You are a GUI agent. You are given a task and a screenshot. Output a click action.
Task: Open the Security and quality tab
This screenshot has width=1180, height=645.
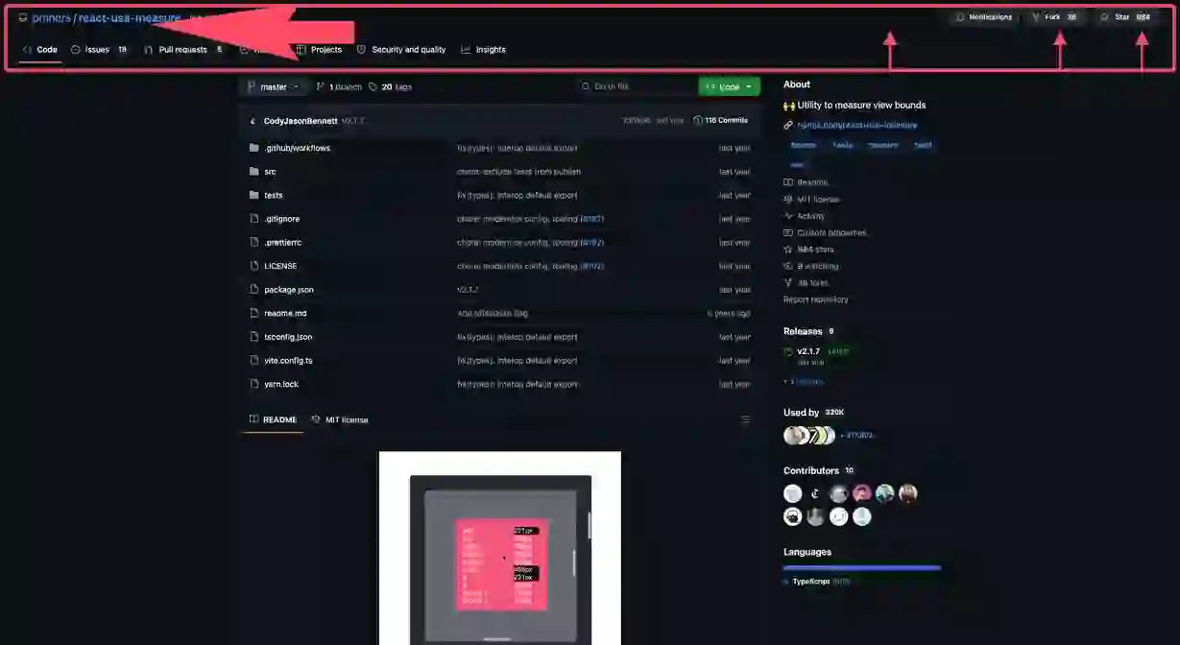click(x=400, y=50)
